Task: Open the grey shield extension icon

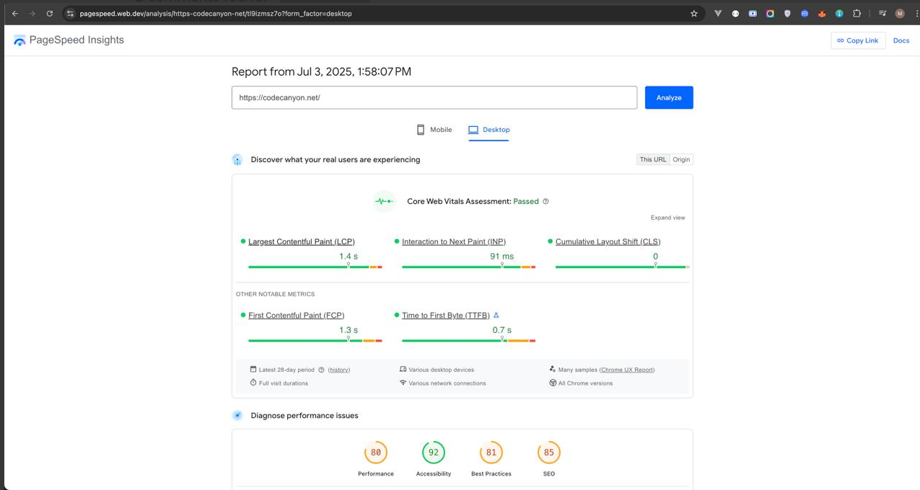Action: [x=787, y=13]
